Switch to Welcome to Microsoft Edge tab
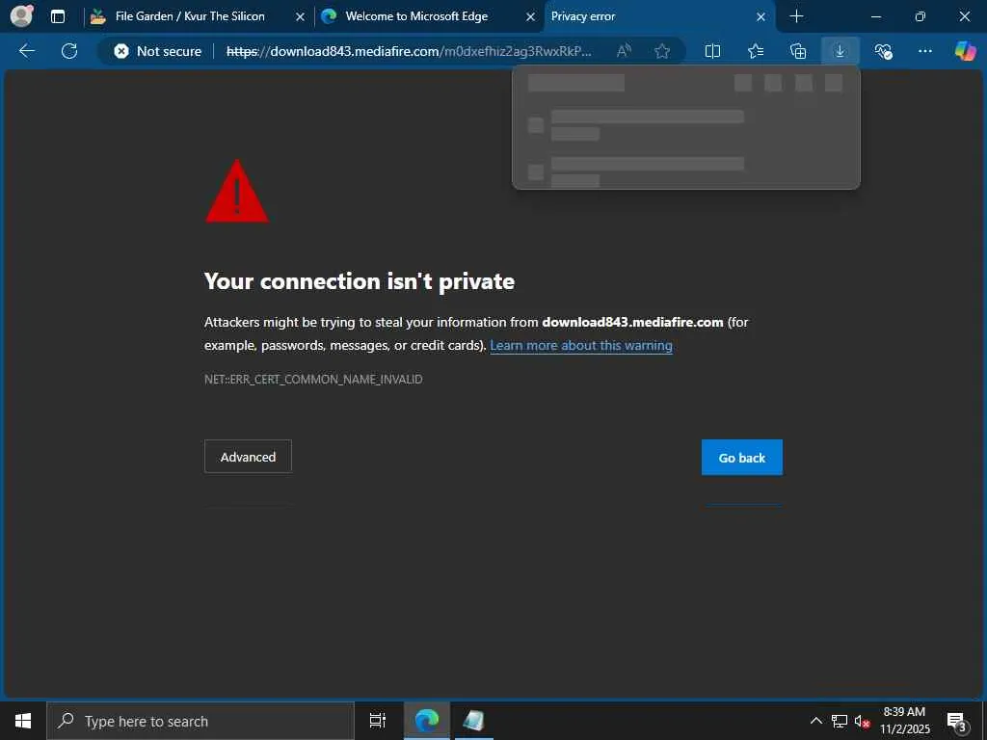Viewport: 987px width, 740px height. coord(416,16)
